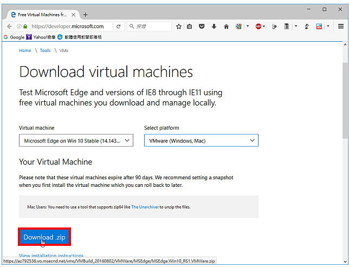Reload the page with the refresh icon
This screenshot has height=267, width=349.
pyautogui.click(x=118, y=27)
